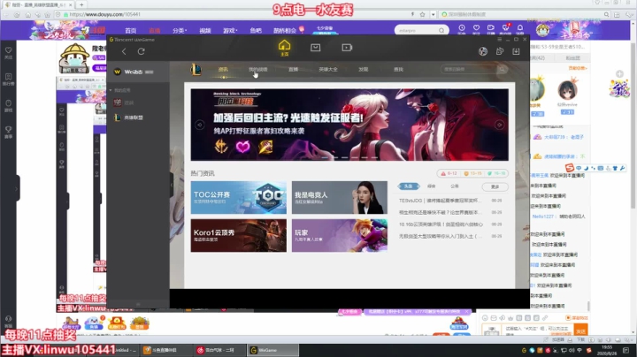Image resolution: width=637 pixels, height=357 pixels.
Task: Toggle taskbar 中 input indicator
Action: pos(579,350)
